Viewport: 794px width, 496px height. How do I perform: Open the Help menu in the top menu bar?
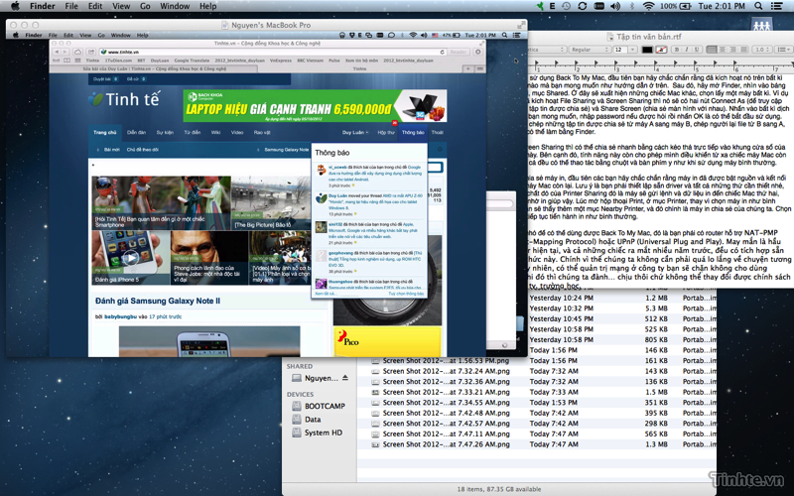(x=208, y=6)
